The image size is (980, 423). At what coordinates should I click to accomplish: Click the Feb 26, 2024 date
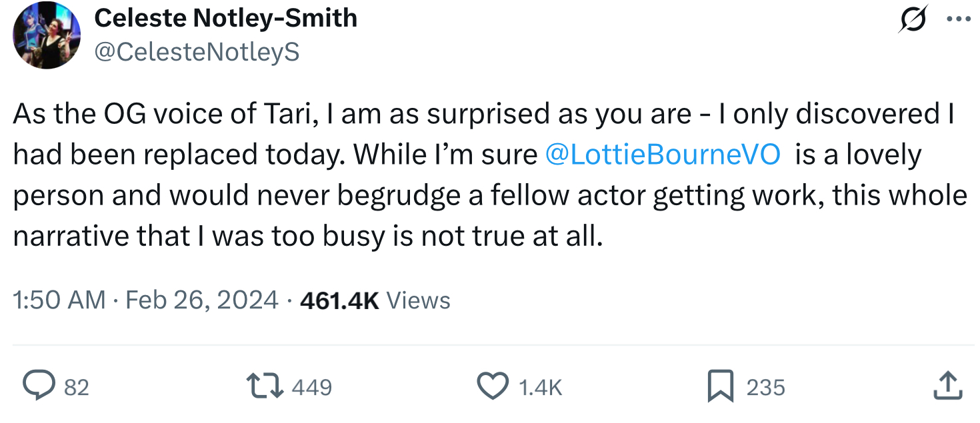tap(202, 300)
